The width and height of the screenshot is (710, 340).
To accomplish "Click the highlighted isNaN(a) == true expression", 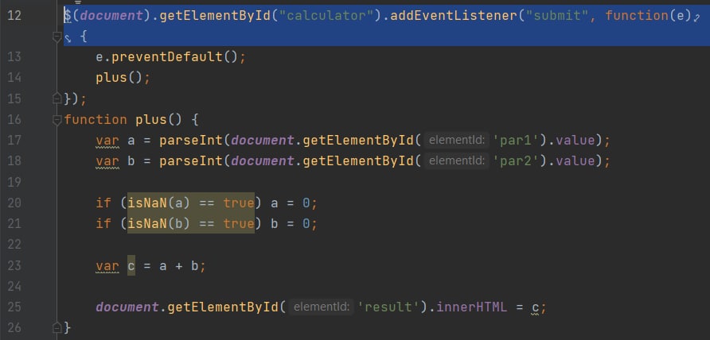I will (x=190, y=203).
